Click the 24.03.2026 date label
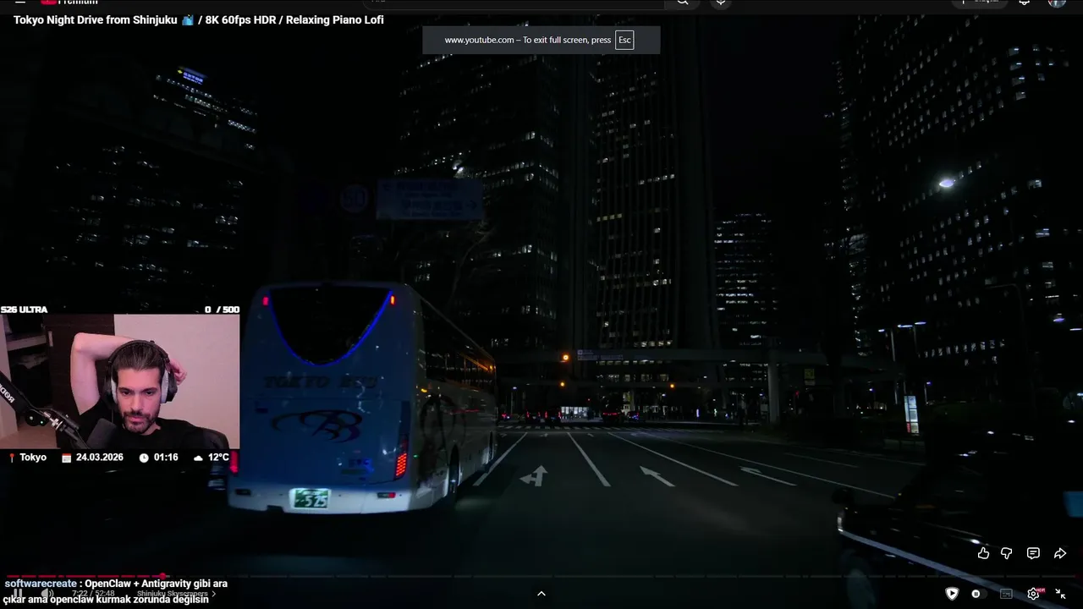1083x609 pixels. [100, 458]
